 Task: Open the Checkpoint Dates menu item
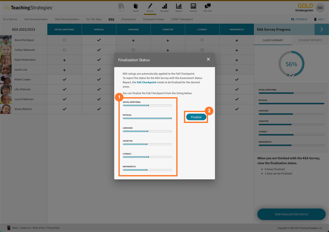(x=153, y=19)
